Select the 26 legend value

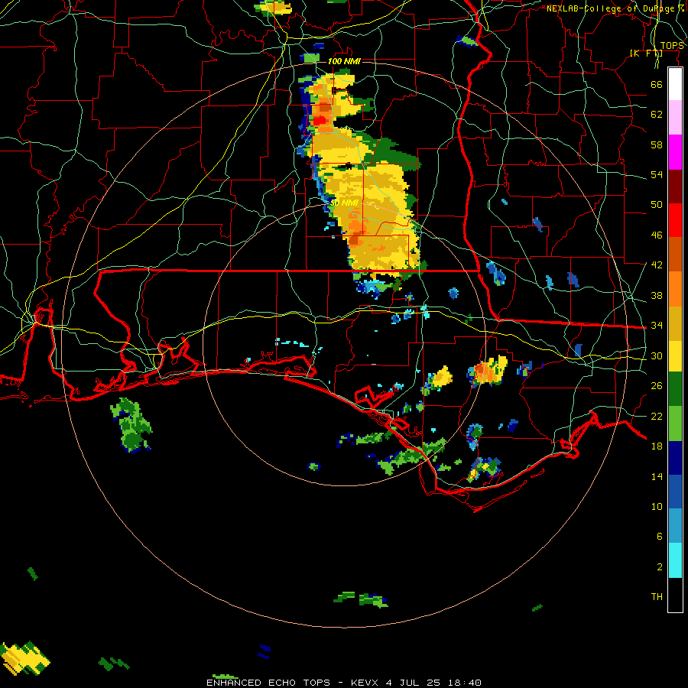click(657, 386)
